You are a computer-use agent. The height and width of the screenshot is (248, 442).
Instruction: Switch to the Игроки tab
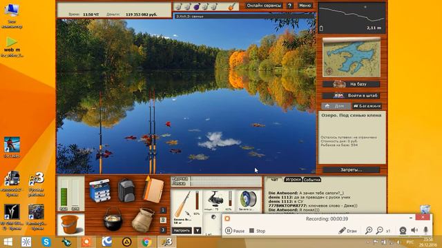(x=293, y=179)
